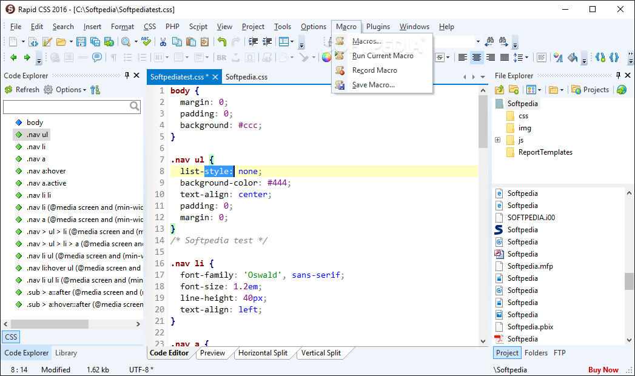Click Refresh in Code Explorer
The image size is (635, 376).
(x=22, y=90)
